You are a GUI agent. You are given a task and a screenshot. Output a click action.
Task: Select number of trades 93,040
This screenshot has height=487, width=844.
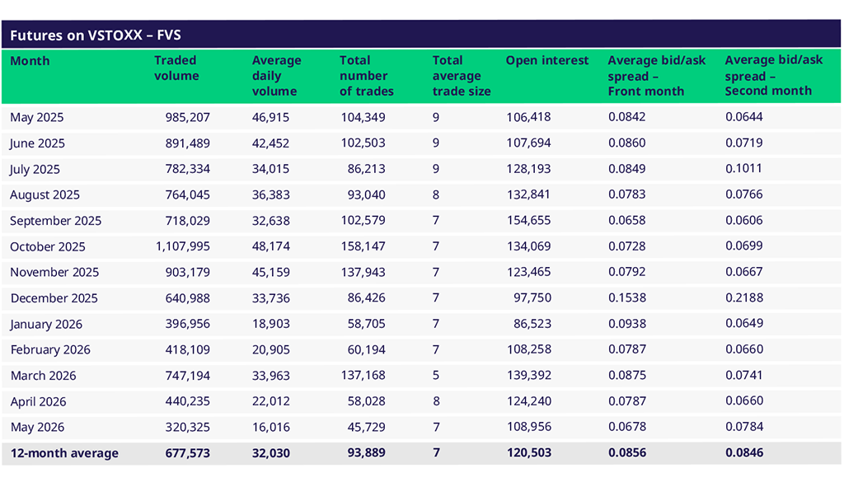(367, 194)
